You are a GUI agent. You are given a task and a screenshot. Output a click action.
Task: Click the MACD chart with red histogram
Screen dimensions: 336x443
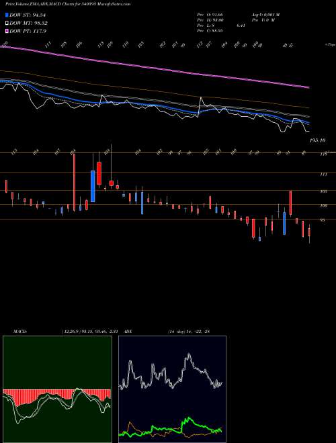(x=57, y=389)
